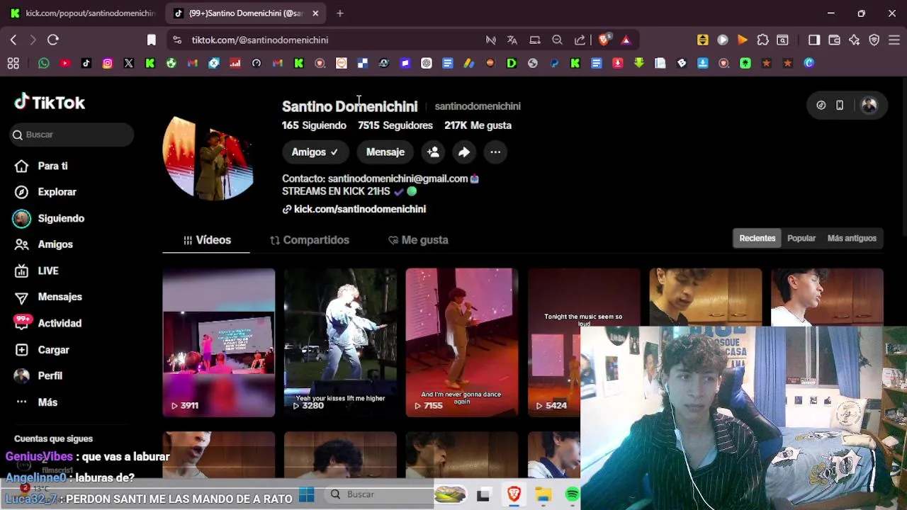907x510 pixels.
Task: Click the Brave Rewards triangle icon
Action: pos(626,40)
